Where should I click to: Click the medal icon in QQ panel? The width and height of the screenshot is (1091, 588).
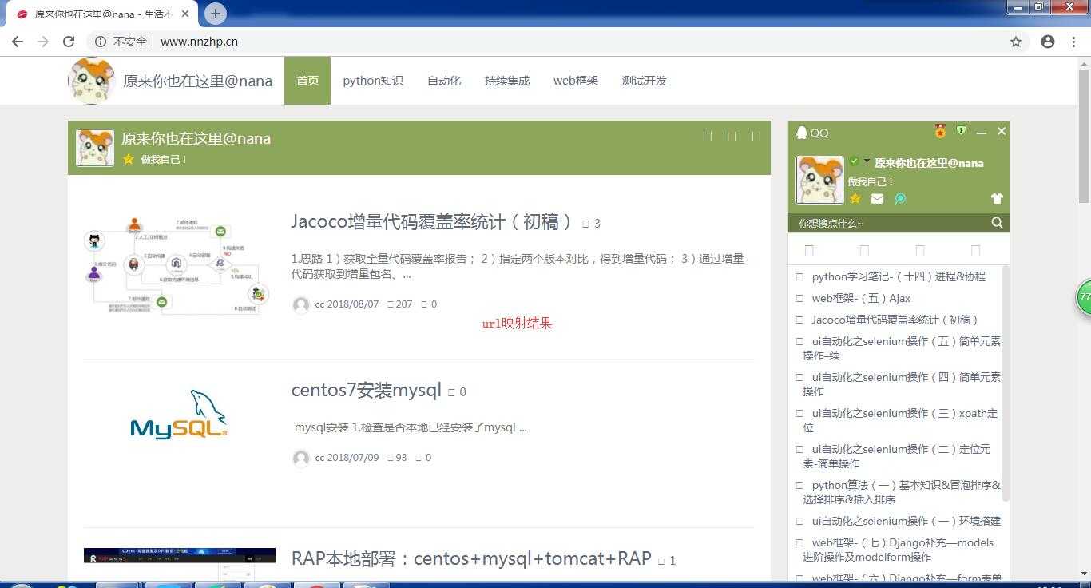(x=941, y=131)
